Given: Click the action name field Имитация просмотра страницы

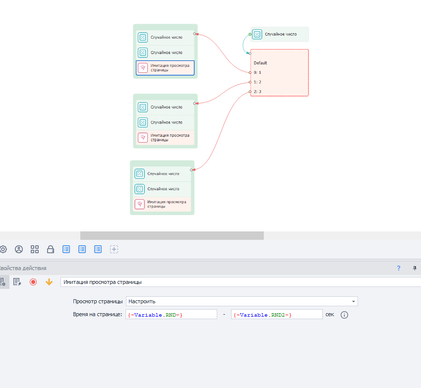Looking at the screenshot, I should click(x=240, y=282).
